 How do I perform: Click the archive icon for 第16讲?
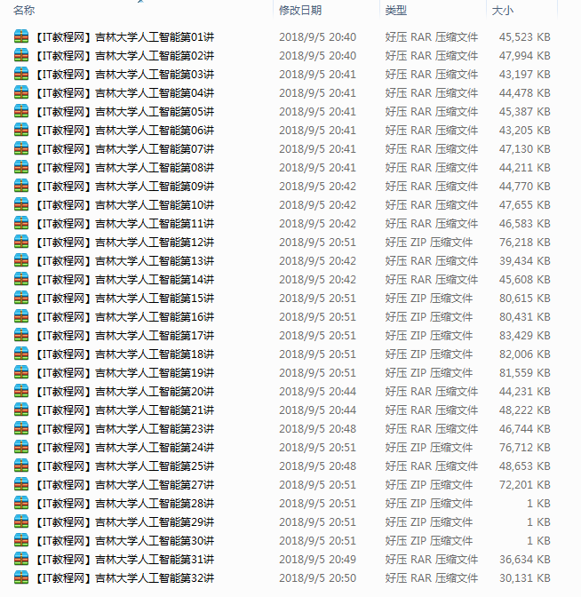(21, 317)
